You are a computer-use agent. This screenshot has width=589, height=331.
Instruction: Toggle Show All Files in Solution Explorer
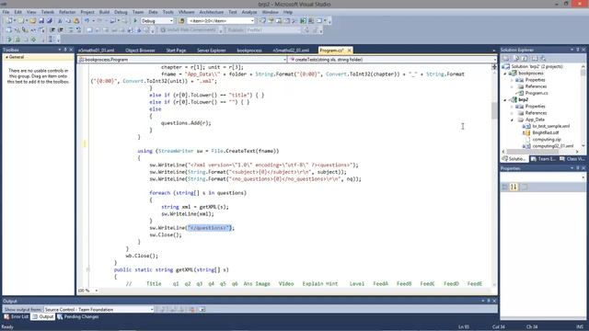point(515,59)
